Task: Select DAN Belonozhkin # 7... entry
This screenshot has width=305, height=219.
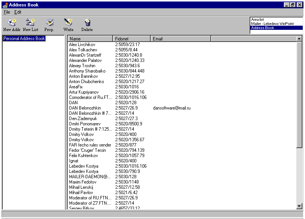Action: pyautogui.click(x=90, y=113)
